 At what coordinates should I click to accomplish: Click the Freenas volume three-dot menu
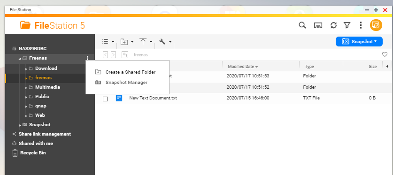(x=87, y=58)
